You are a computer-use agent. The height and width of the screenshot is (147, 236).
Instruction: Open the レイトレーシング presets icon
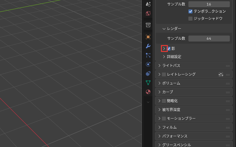pyautogui.click(x=221, y=74)
